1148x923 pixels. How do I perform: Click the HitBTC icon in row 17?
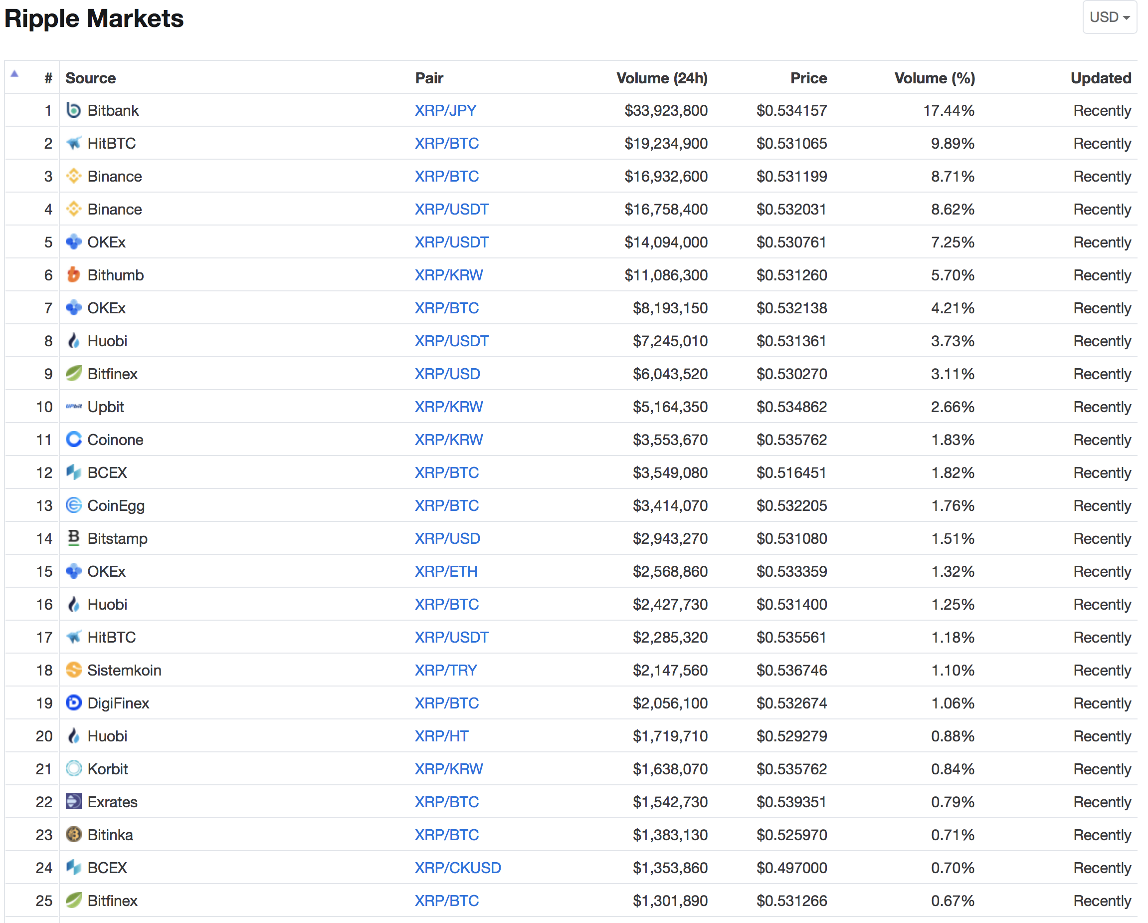[x=73, y=637]
